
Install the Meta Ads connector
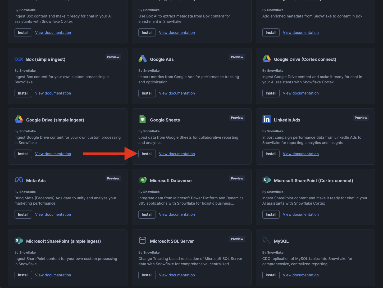[23, 214]
